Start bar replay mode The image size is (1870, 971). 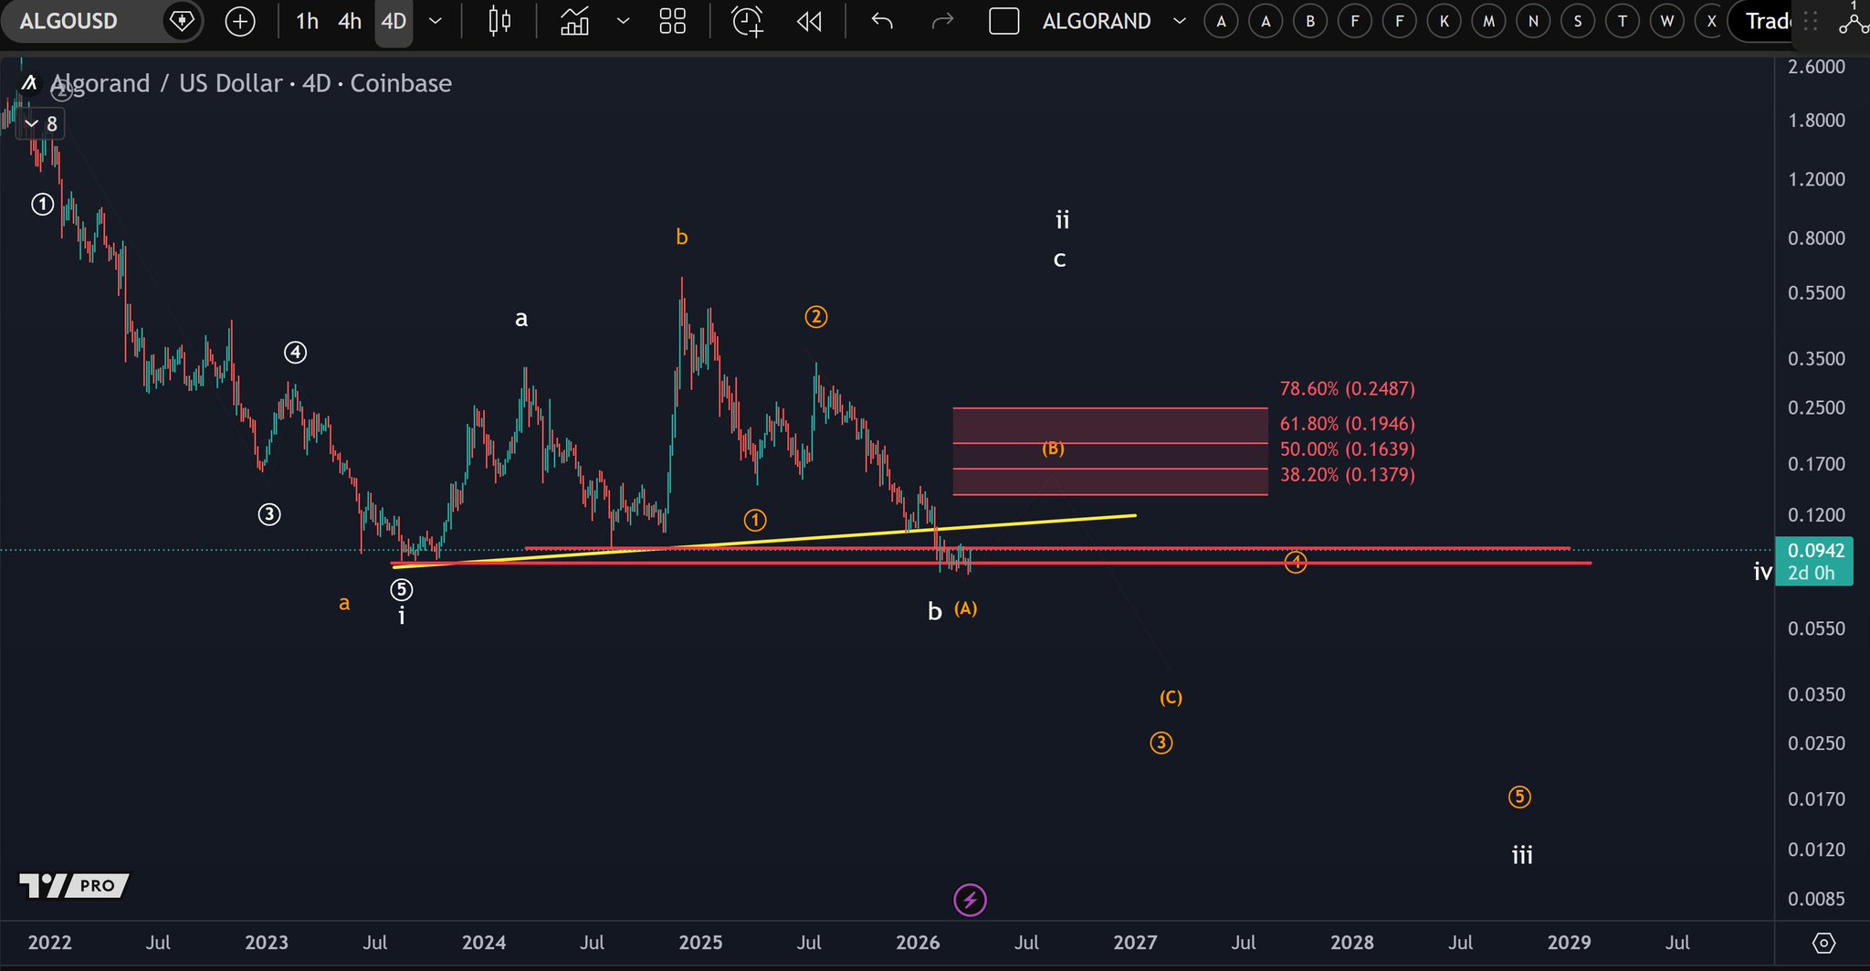click(x=809, y=21)
